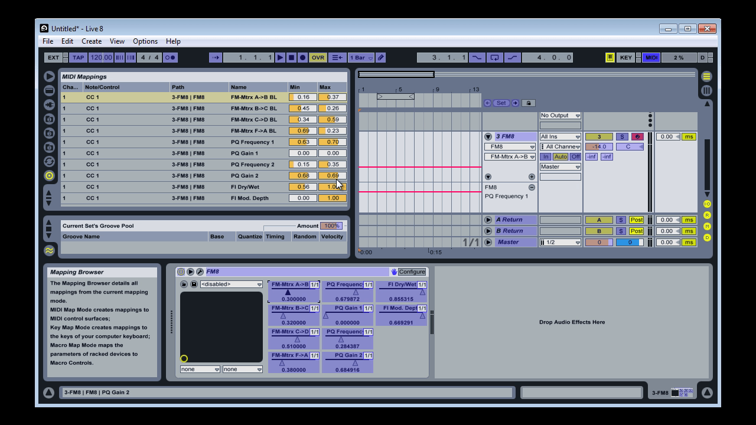This screenshot has width=756, height=425.
Task: Set FM8 track monitor to Off
Action: click(x=575, y=156)
